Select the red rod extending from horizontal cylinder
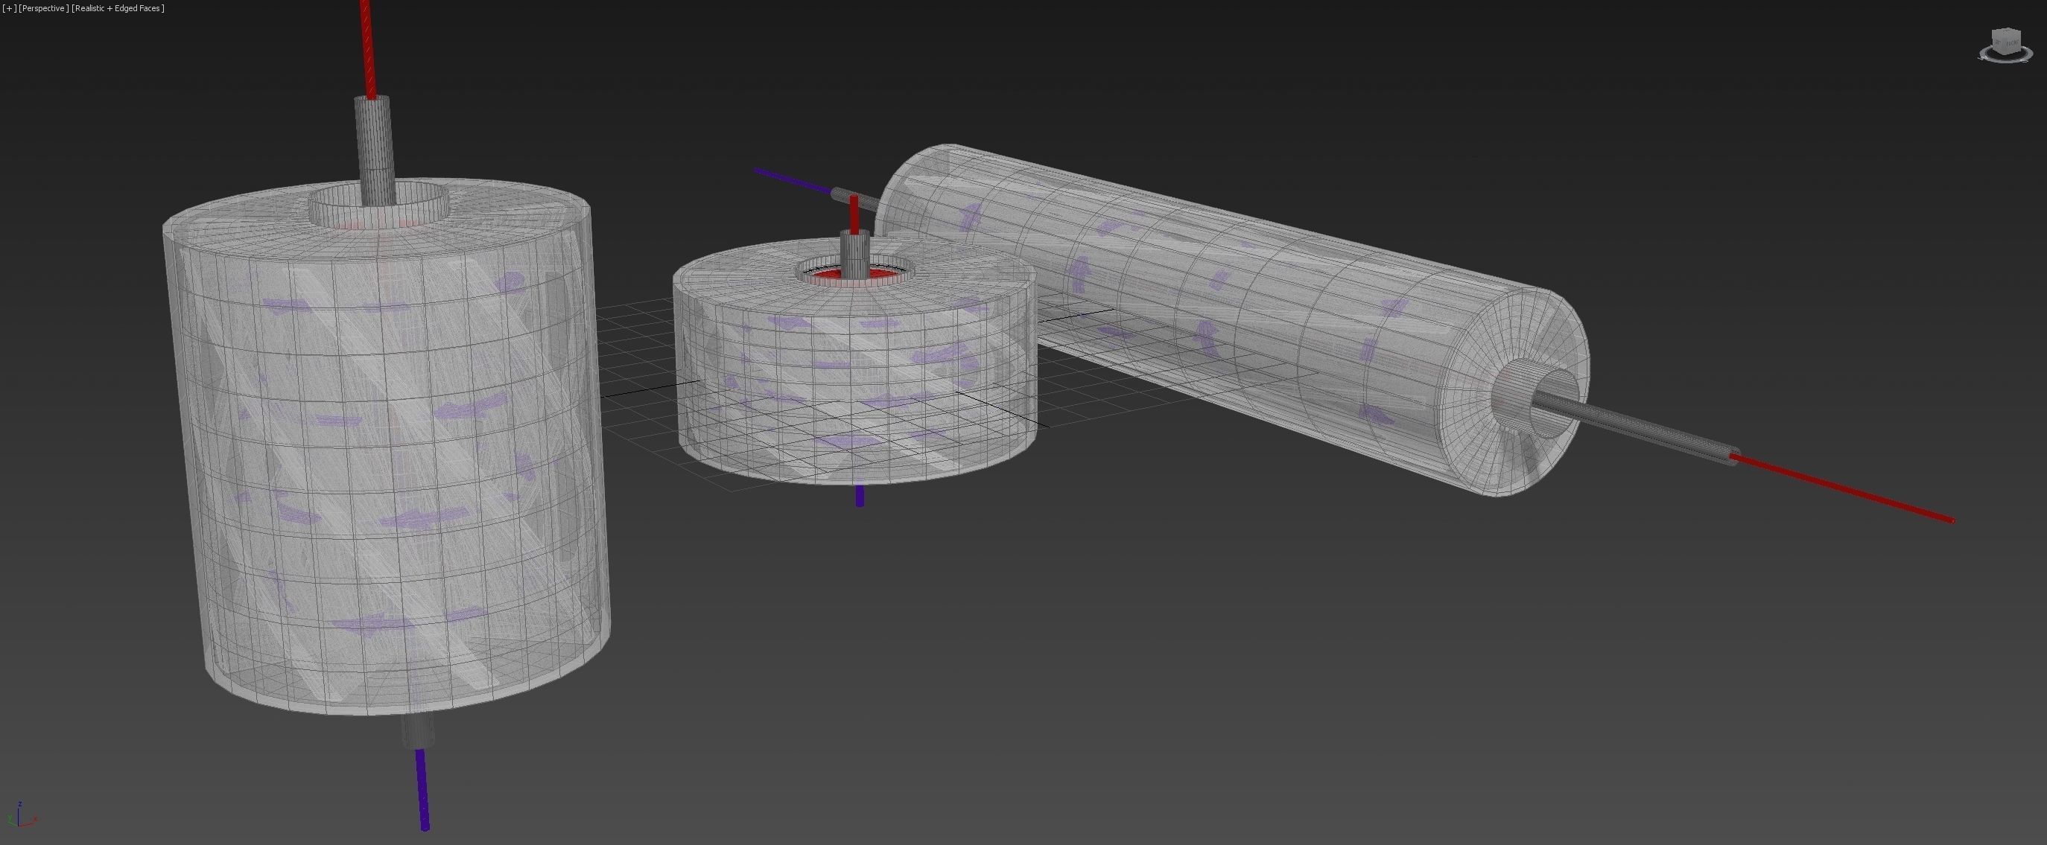This screenshot has height=845, width=2047. click(x=1842, y=488)
